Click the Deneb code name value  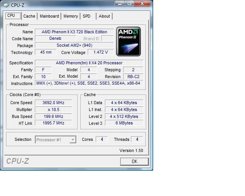point(55,38)
